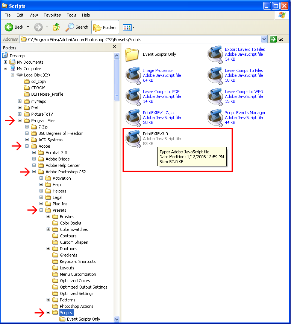Open the View menu

(33, 15)
